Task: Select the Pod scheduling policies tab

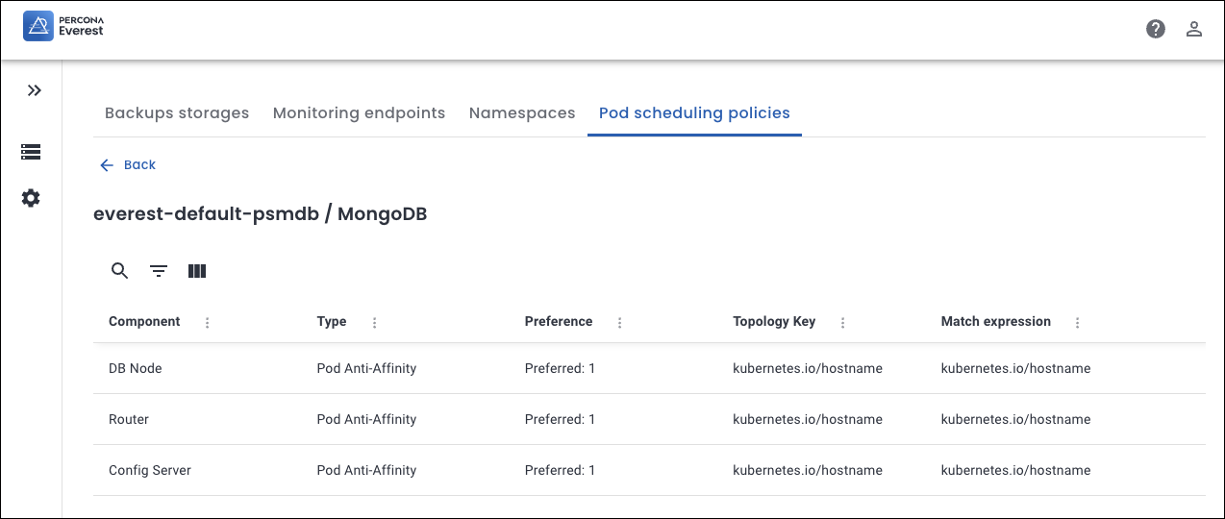Action: click(x=694, y=113)
